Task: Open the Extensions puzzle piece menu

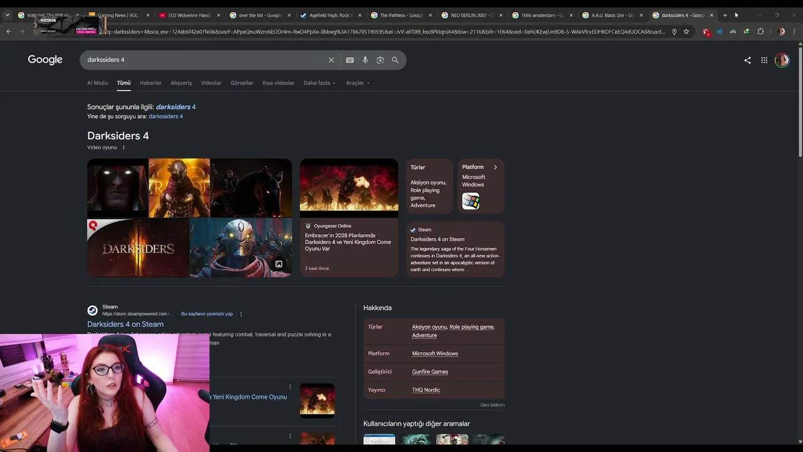Action: [x=760, y=31]
